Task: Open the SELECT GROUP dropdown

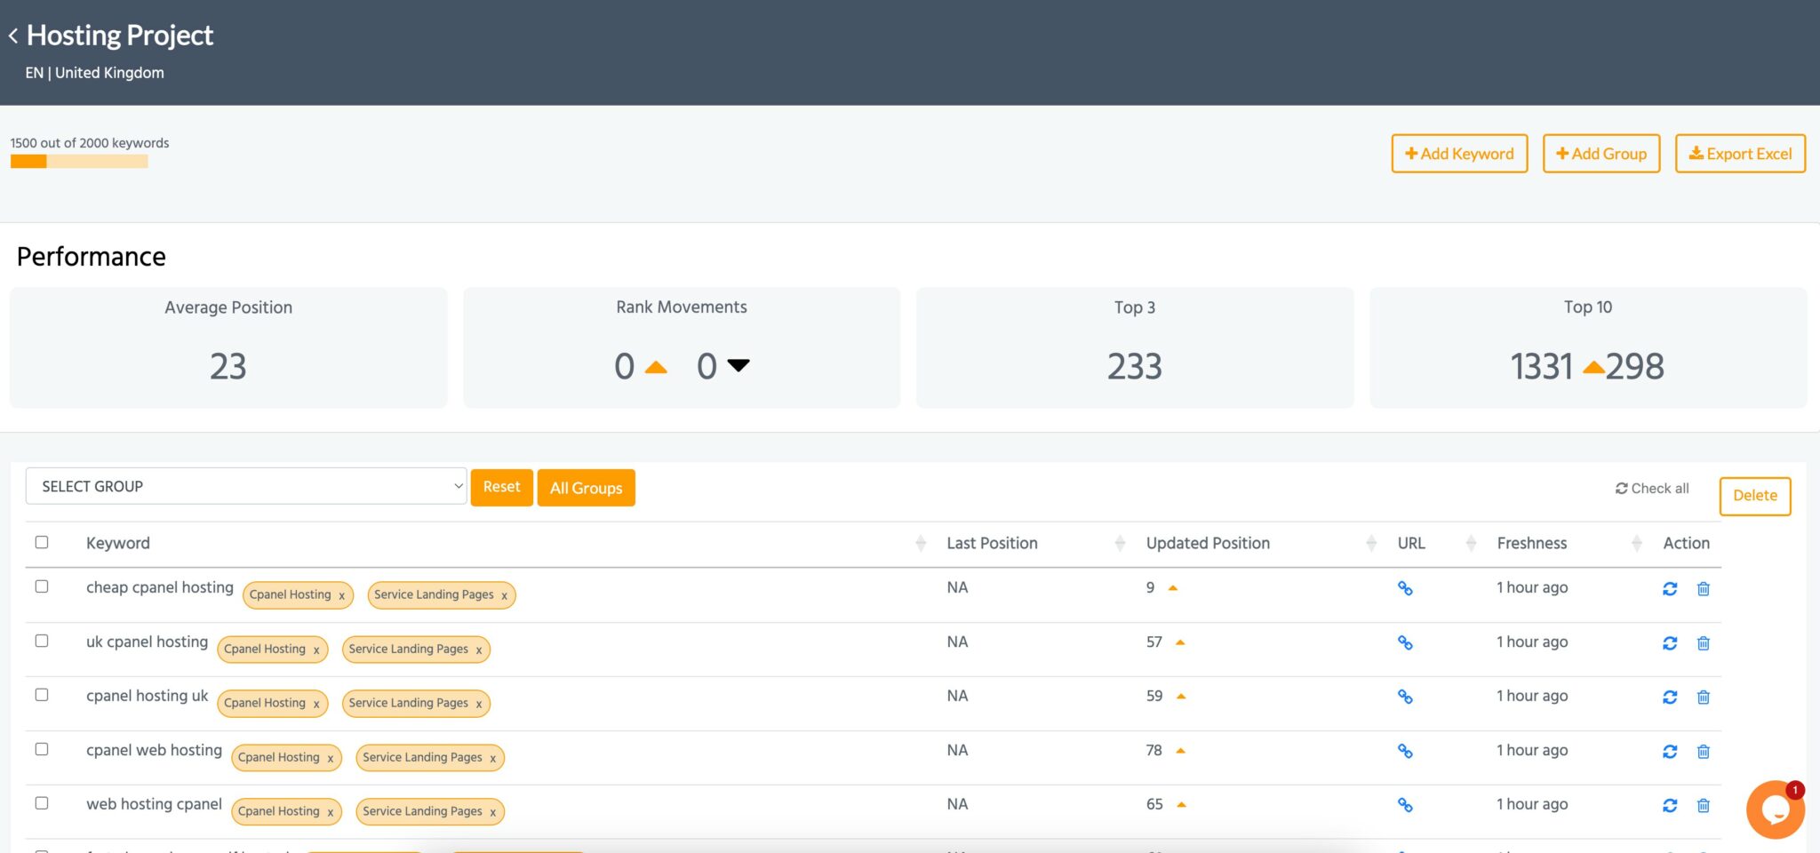Action: tap(245, 486)
